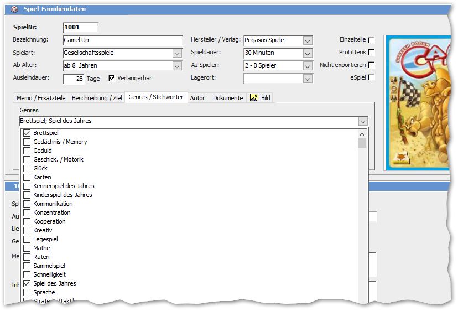Click the dice icon in the title bar
The image size is (458, 311).
(14, 9)
